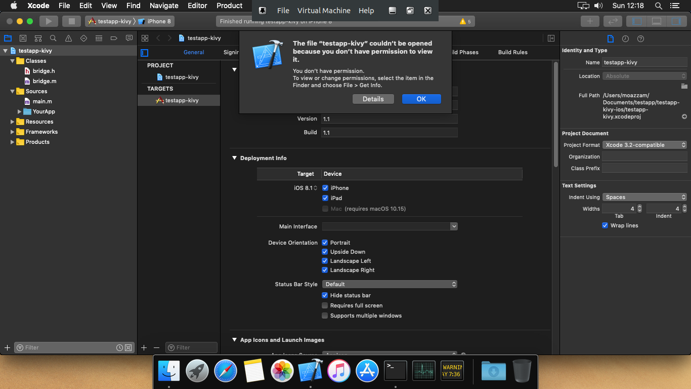Add a new target with plus button
Image resolution: width=691 pixels, height=389 pixels.
click(x=144, y=347)
